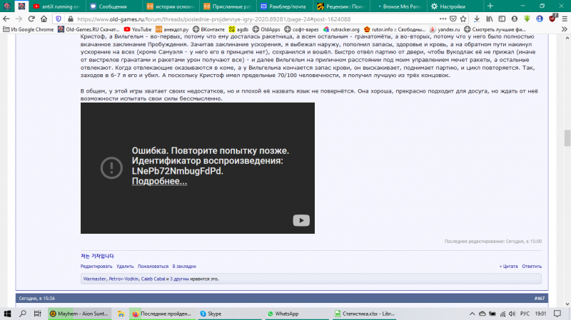Open the YouTube bookmark
Screen dimensions: 571x320
tap(138, 29)
